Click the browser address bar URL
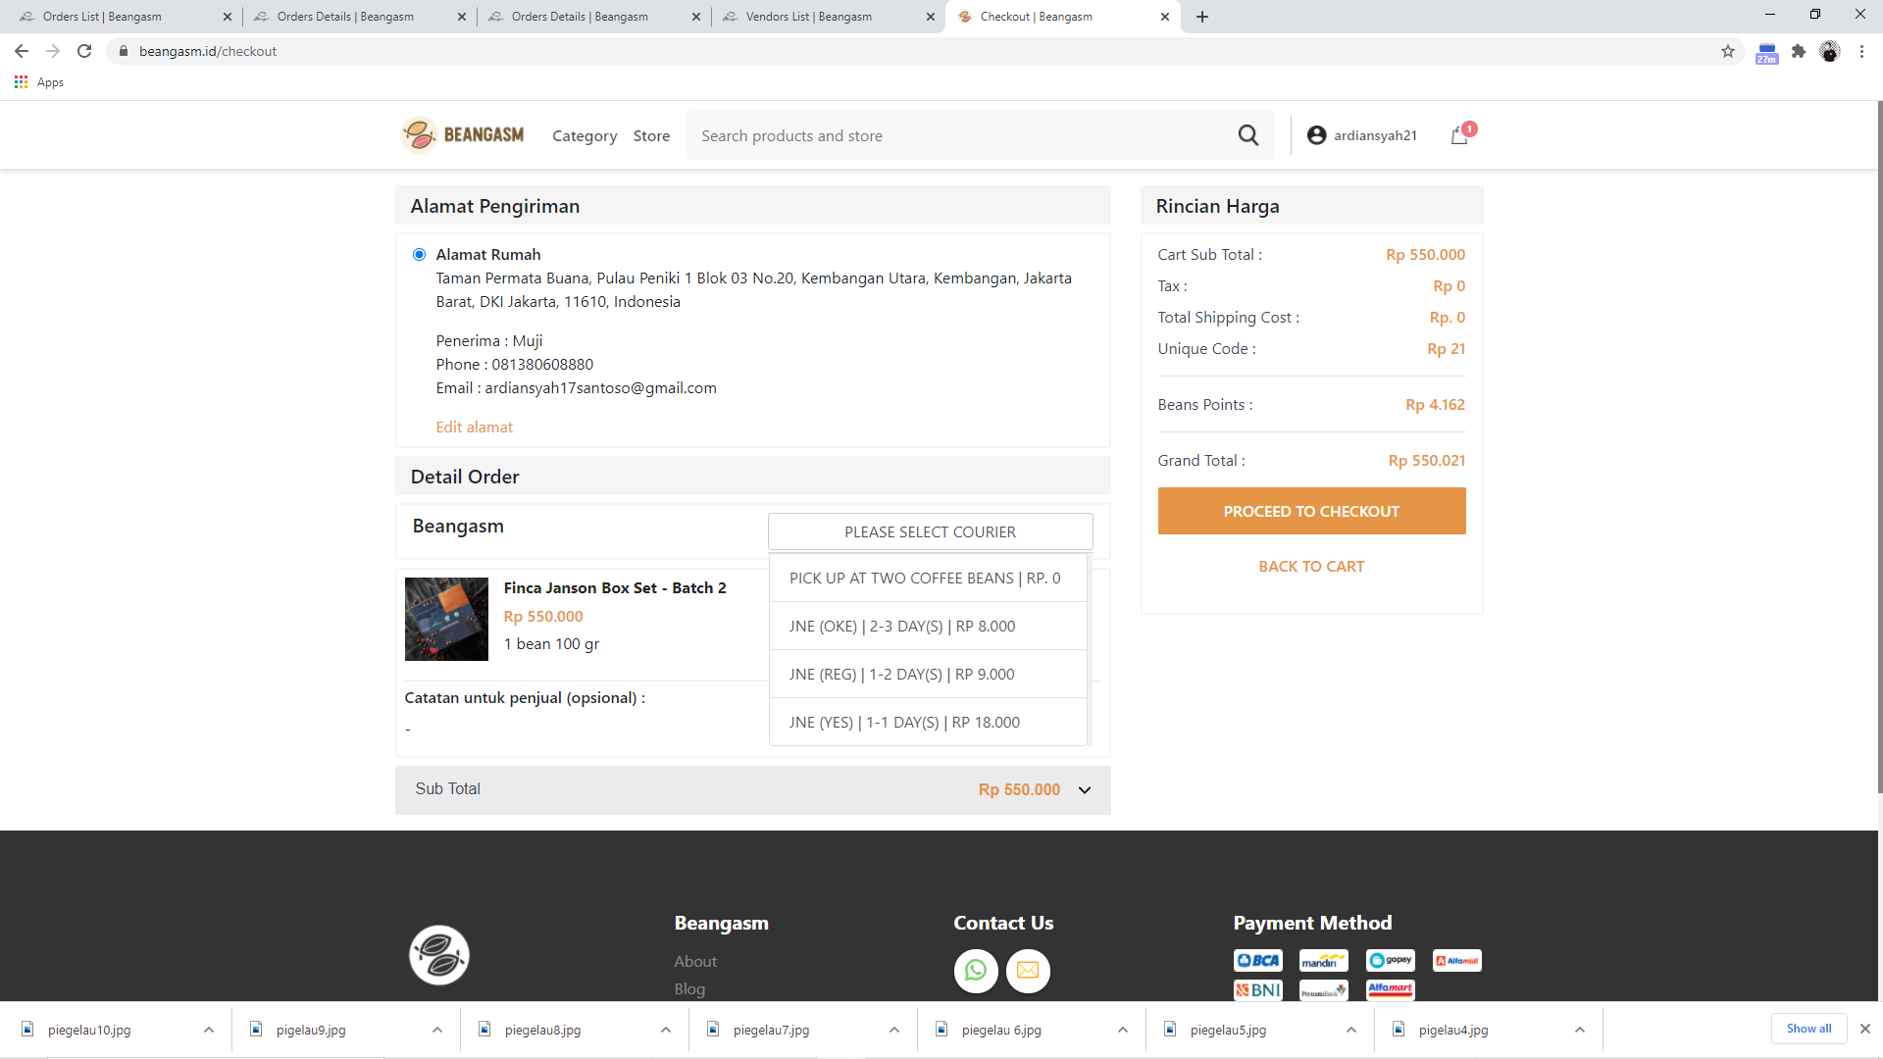1883x1059 pixels. (x=208, y=51)
